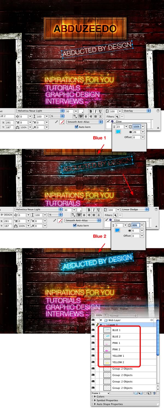The image size is (164, 413).
Task: Disable Glow filter checkmark in Overlay panel
Action: [x=109, y=121]
